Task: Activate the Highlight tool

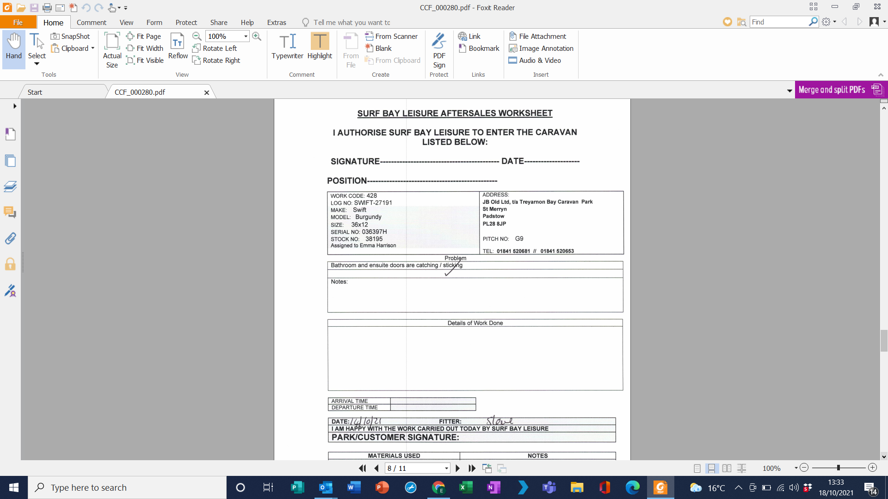Action: [x=320, y=46]
